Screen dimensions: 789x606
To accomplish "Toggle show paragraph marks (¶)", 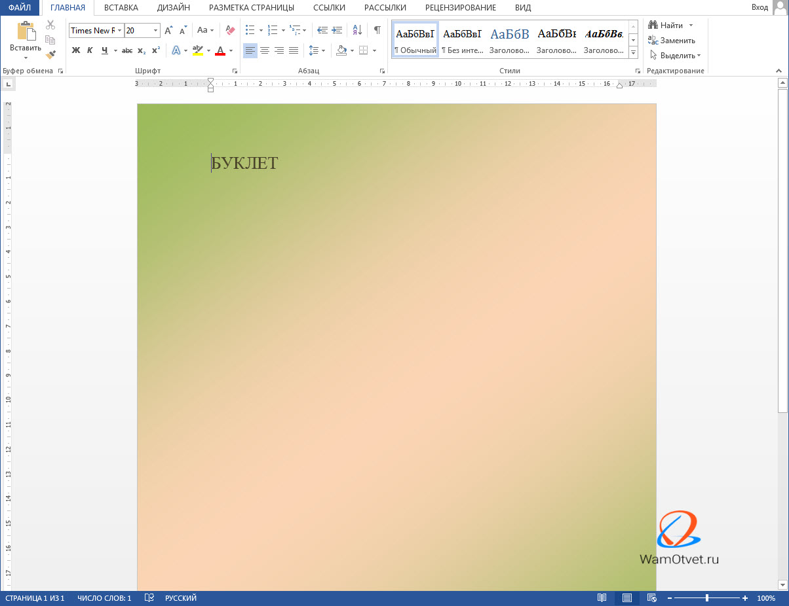I will point(377,30).
